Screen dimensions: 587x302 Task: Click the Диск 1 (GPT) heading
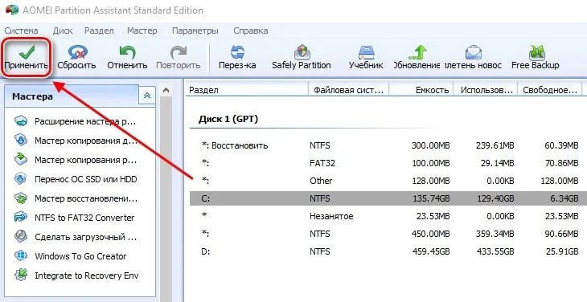[228, 119]
